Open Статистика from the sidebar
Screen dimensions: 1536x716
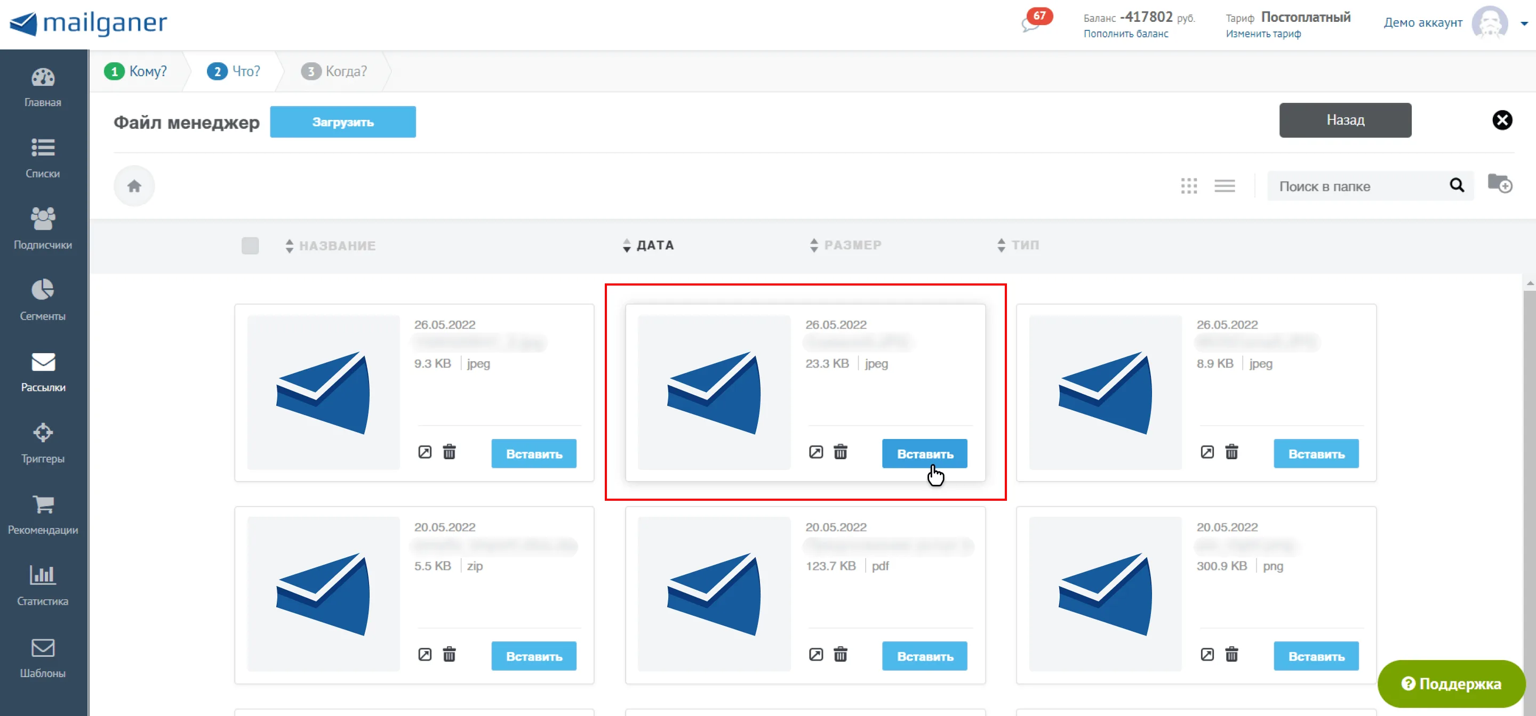coord(43,585)
